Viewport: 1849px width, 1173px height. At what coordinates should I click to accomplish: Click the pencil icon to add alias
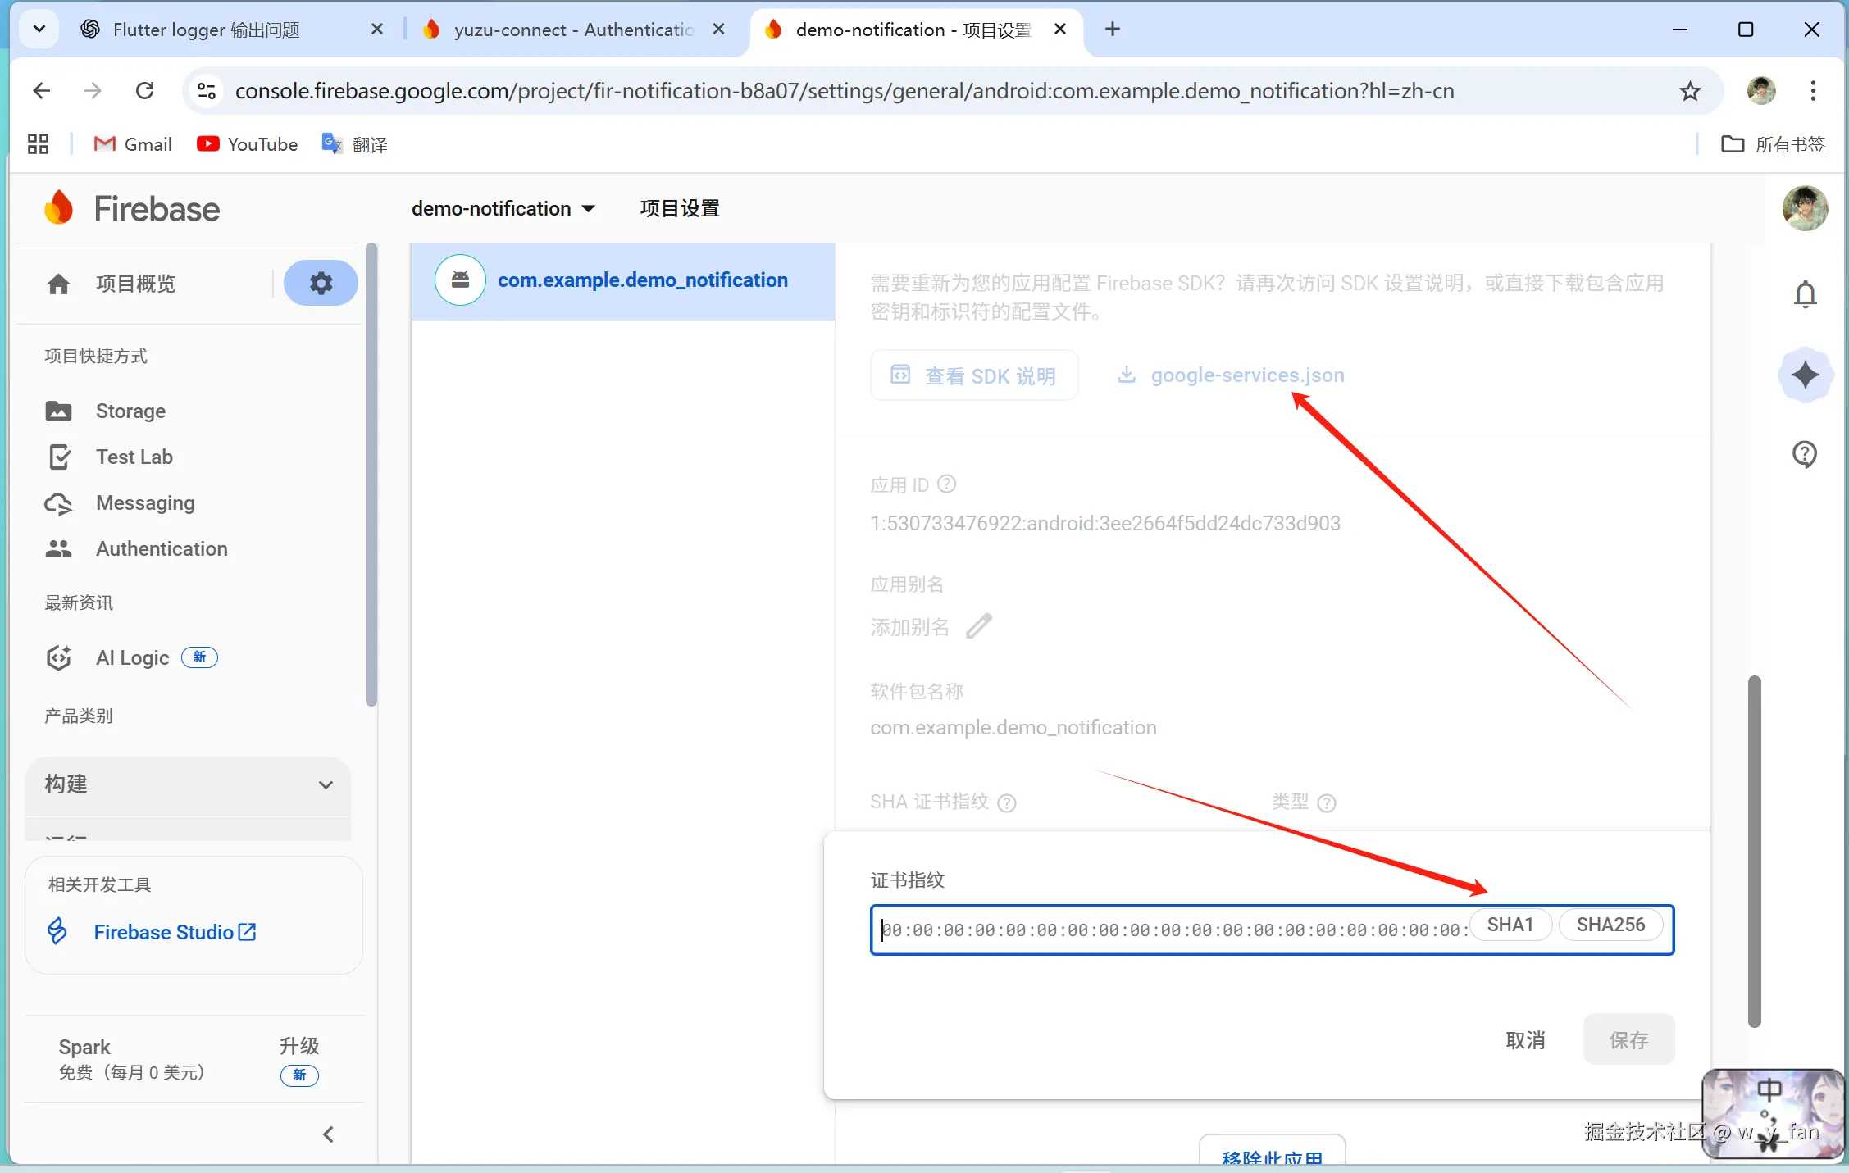tap(979, 626)
